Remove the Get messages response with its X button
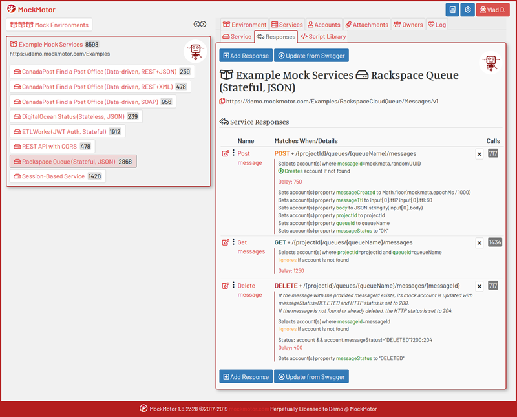The height and width of the screenshot is (417, 517). pos(479,242)
